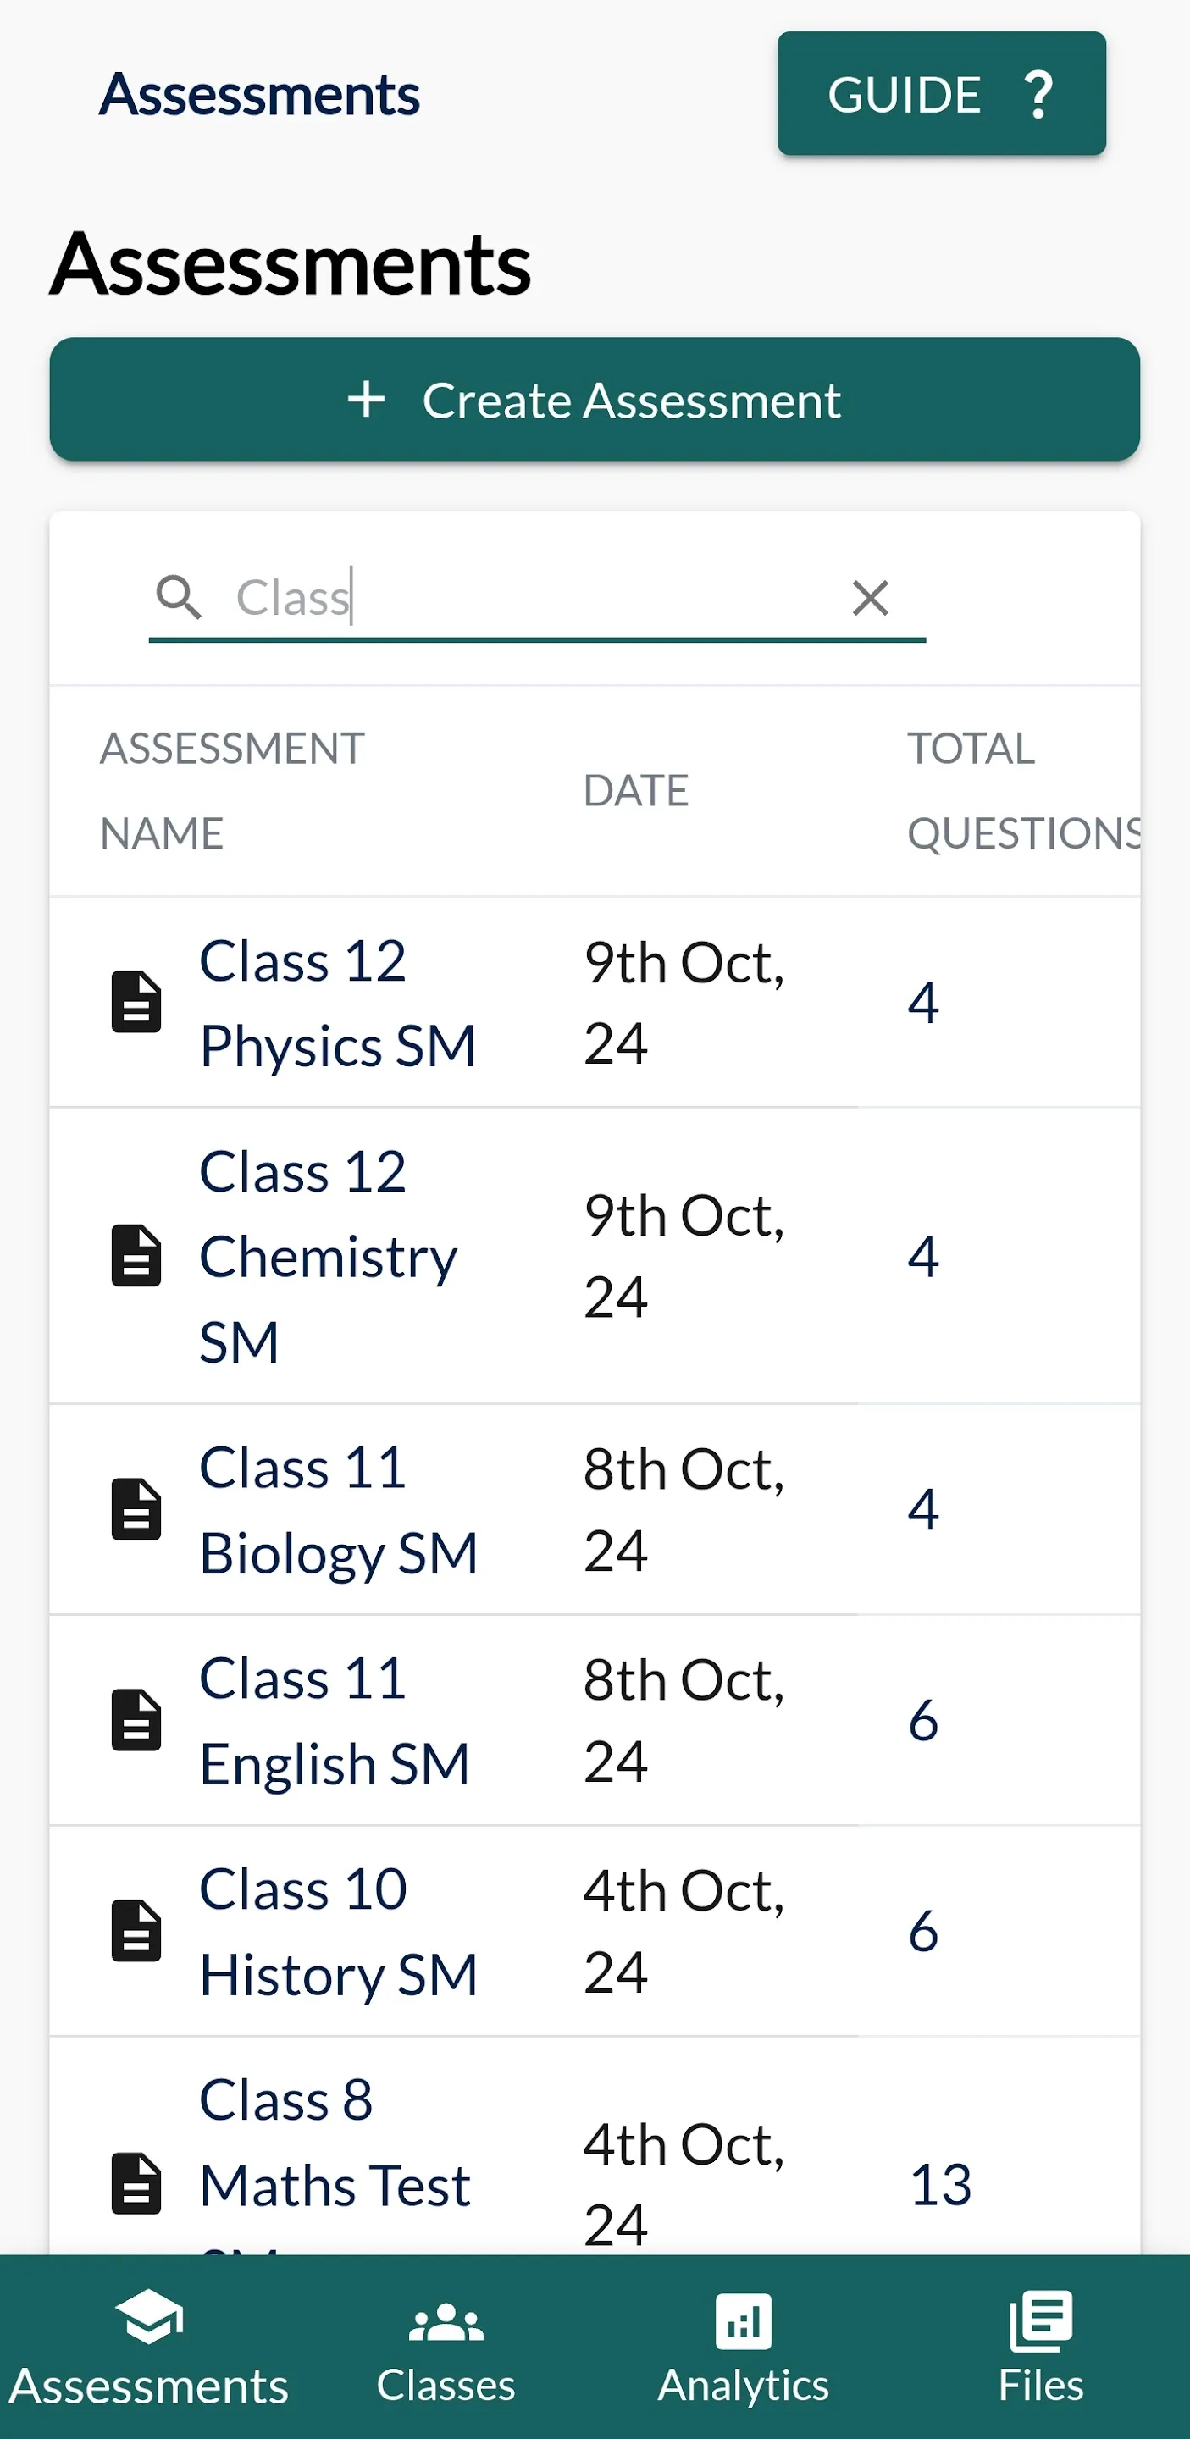The image size is (1190, 2439).
Task: Click the Assessment Name column header
Action: pyautogui.click(x=232, y=791)
